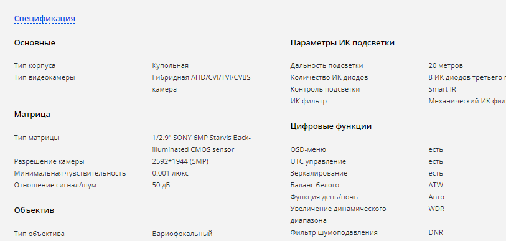Click the UTC управление label
This screenshot has height=241, width=506.
tap(318, 161)
